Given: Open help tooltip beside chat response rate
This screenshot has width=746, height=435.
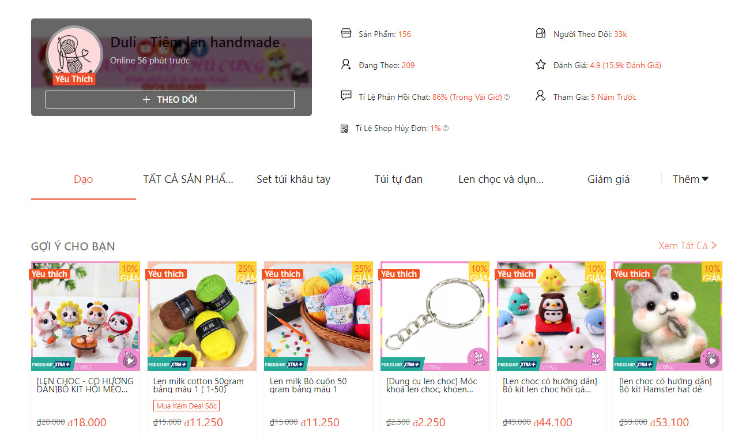Looking at the screenshot, I should 507,97.
